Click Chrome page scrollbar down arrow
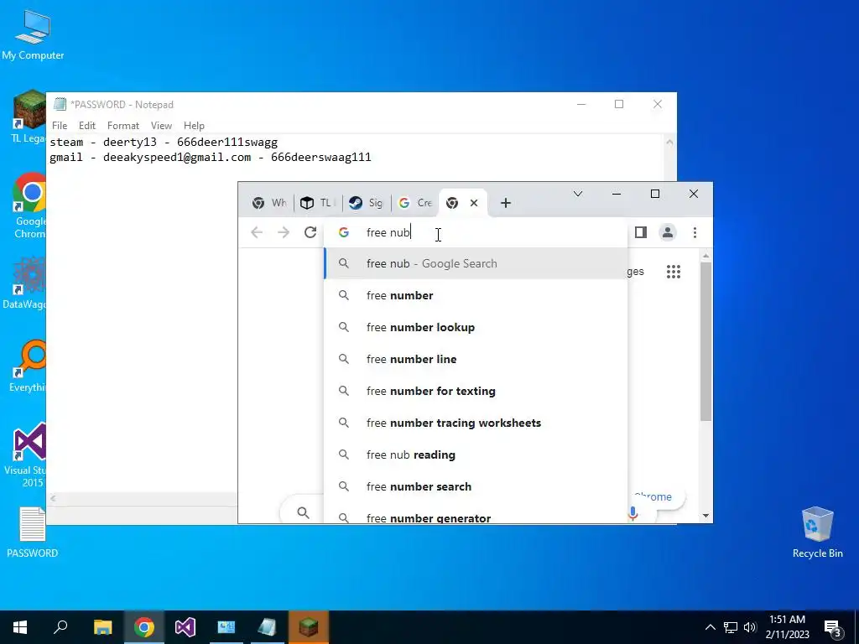The width and height of the screenshot is (859, 644). tap(705, 516)
